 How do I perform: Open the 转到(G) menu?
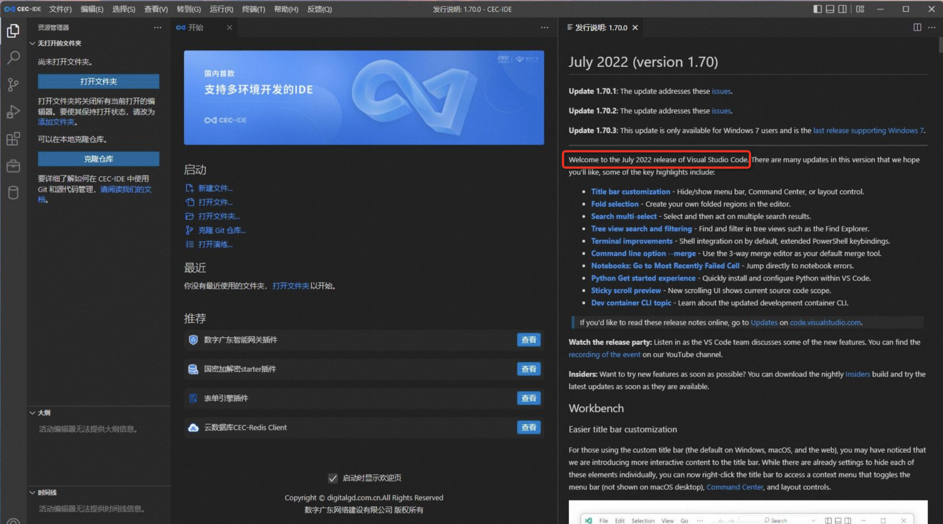click(189, 9)
